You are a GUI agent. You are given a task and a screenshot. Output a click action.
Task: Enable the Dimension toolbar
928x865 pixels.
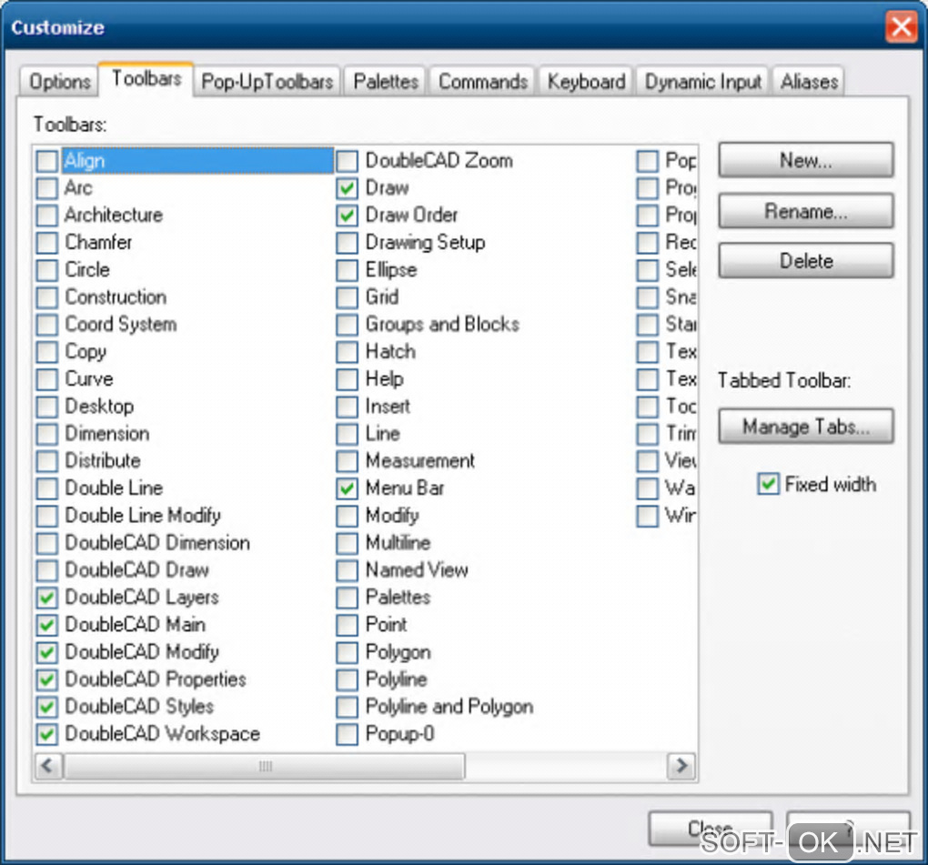[46, 434]
